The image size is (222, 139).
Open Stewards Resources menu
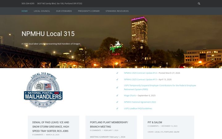pos(117,11)
